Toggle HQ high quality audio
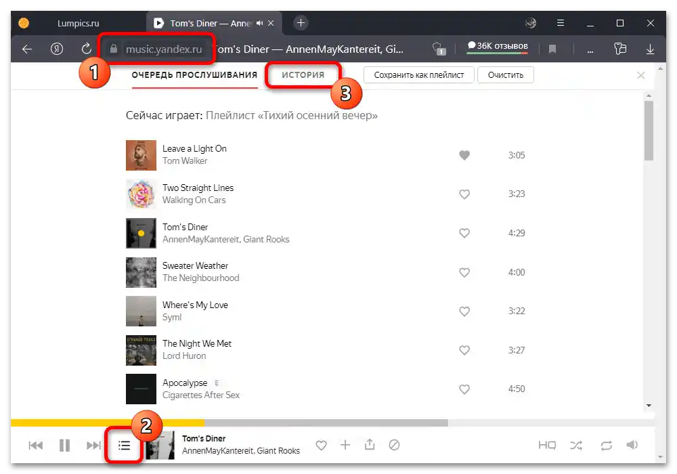 [x=547, y=445]
